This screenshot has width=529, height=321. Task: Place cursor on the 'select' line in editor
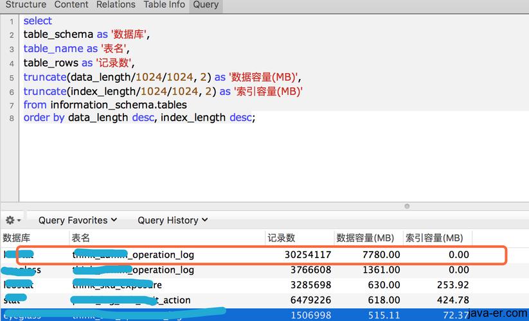coord(37,21)
